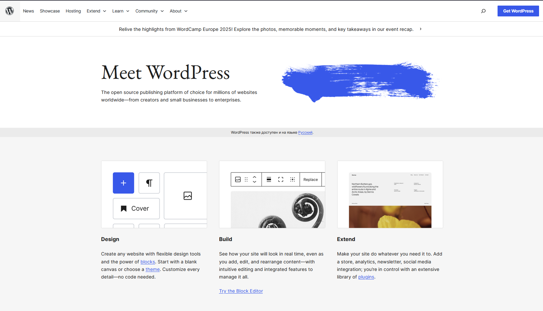This screenshot has height=311, width=543.
Task: Click the Meet WordPress heading
Action: coord(165,73)
